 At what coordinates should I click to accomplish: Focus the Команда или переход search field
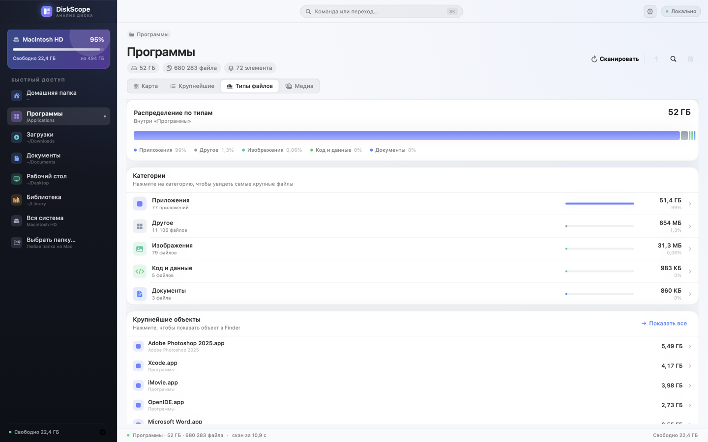(x=382, y=11)
